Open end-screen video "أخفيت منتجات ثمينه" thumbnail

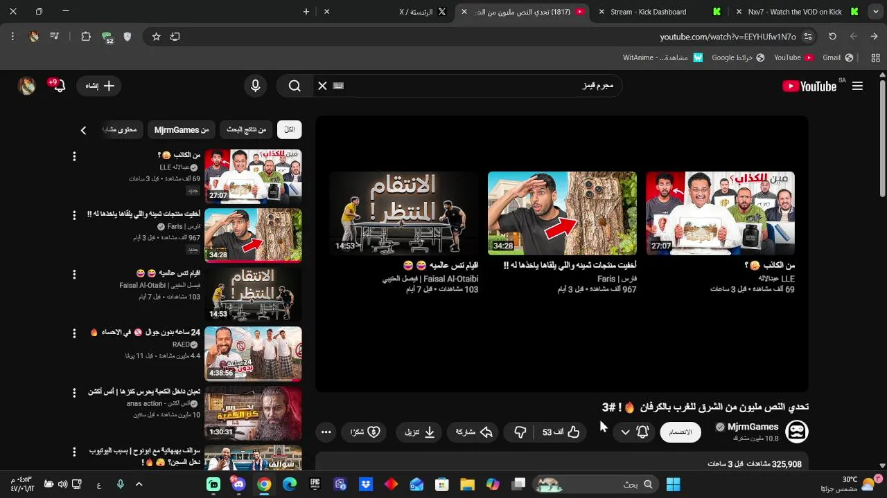[x=562, y=213]
